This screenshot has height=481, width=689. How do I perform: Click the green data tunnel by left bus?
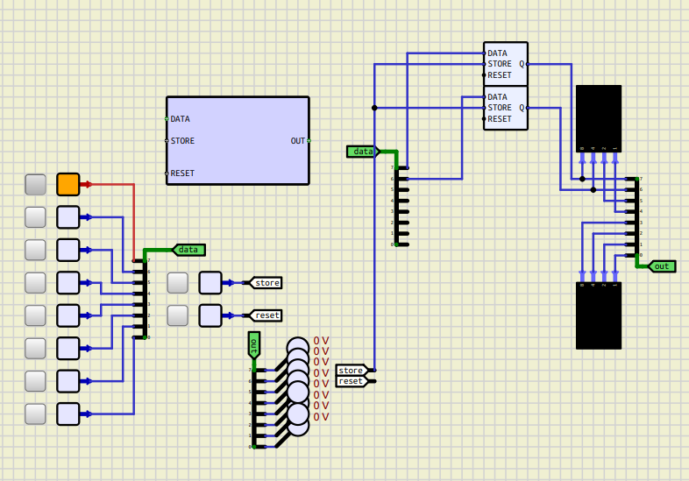(189, 250)
